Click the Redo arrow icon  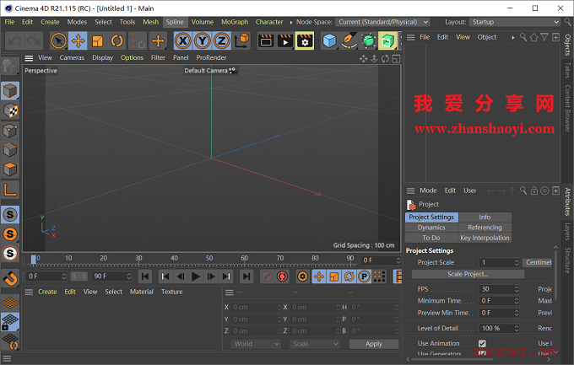(34, 40)
